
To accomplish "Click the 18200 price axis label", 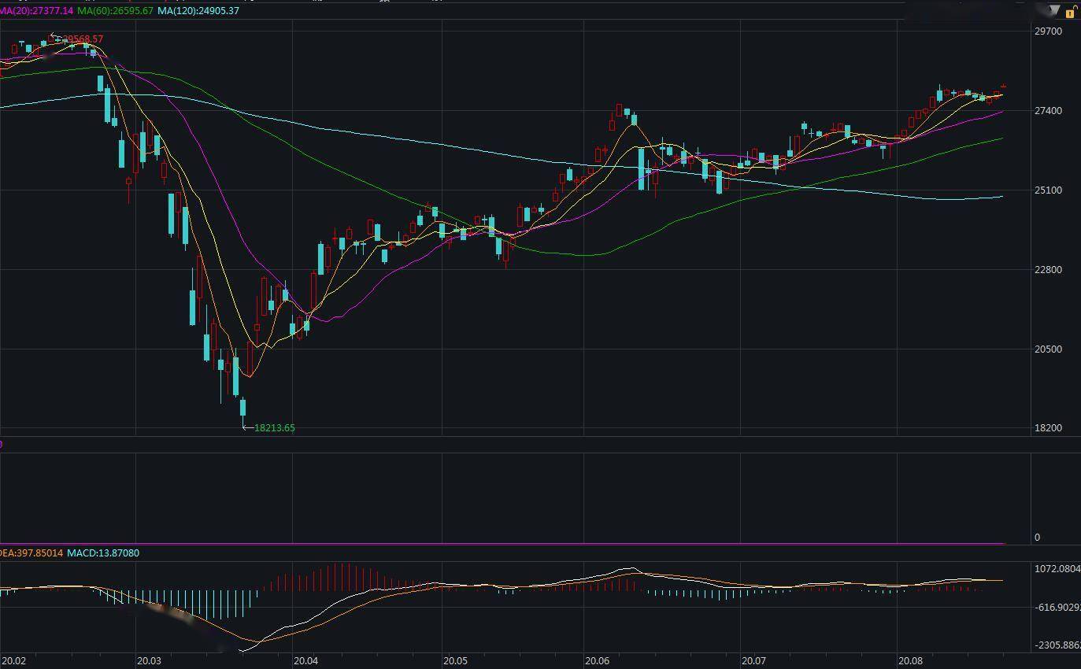I will (1049, 428).
